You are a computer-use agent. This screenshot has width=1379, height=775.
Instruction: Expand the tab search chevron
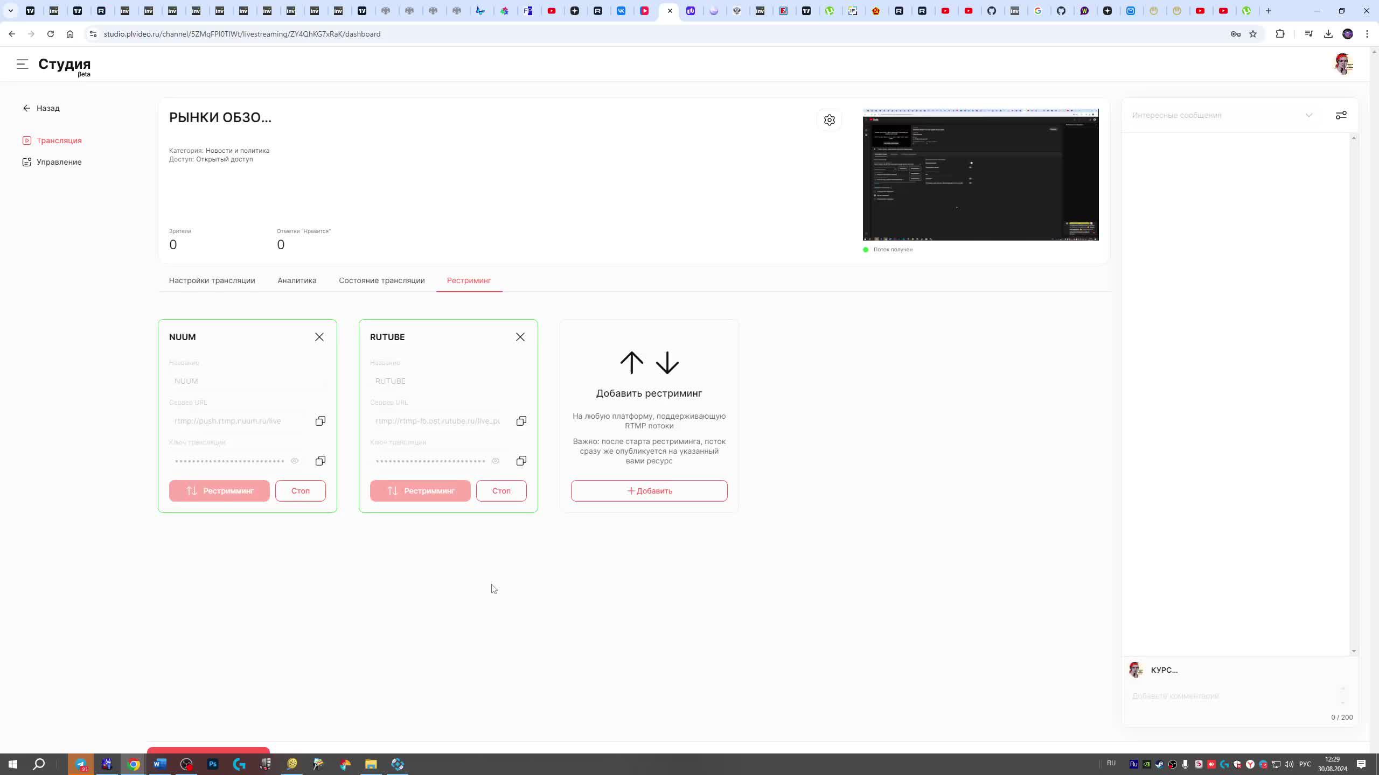(x=10, y=11)
